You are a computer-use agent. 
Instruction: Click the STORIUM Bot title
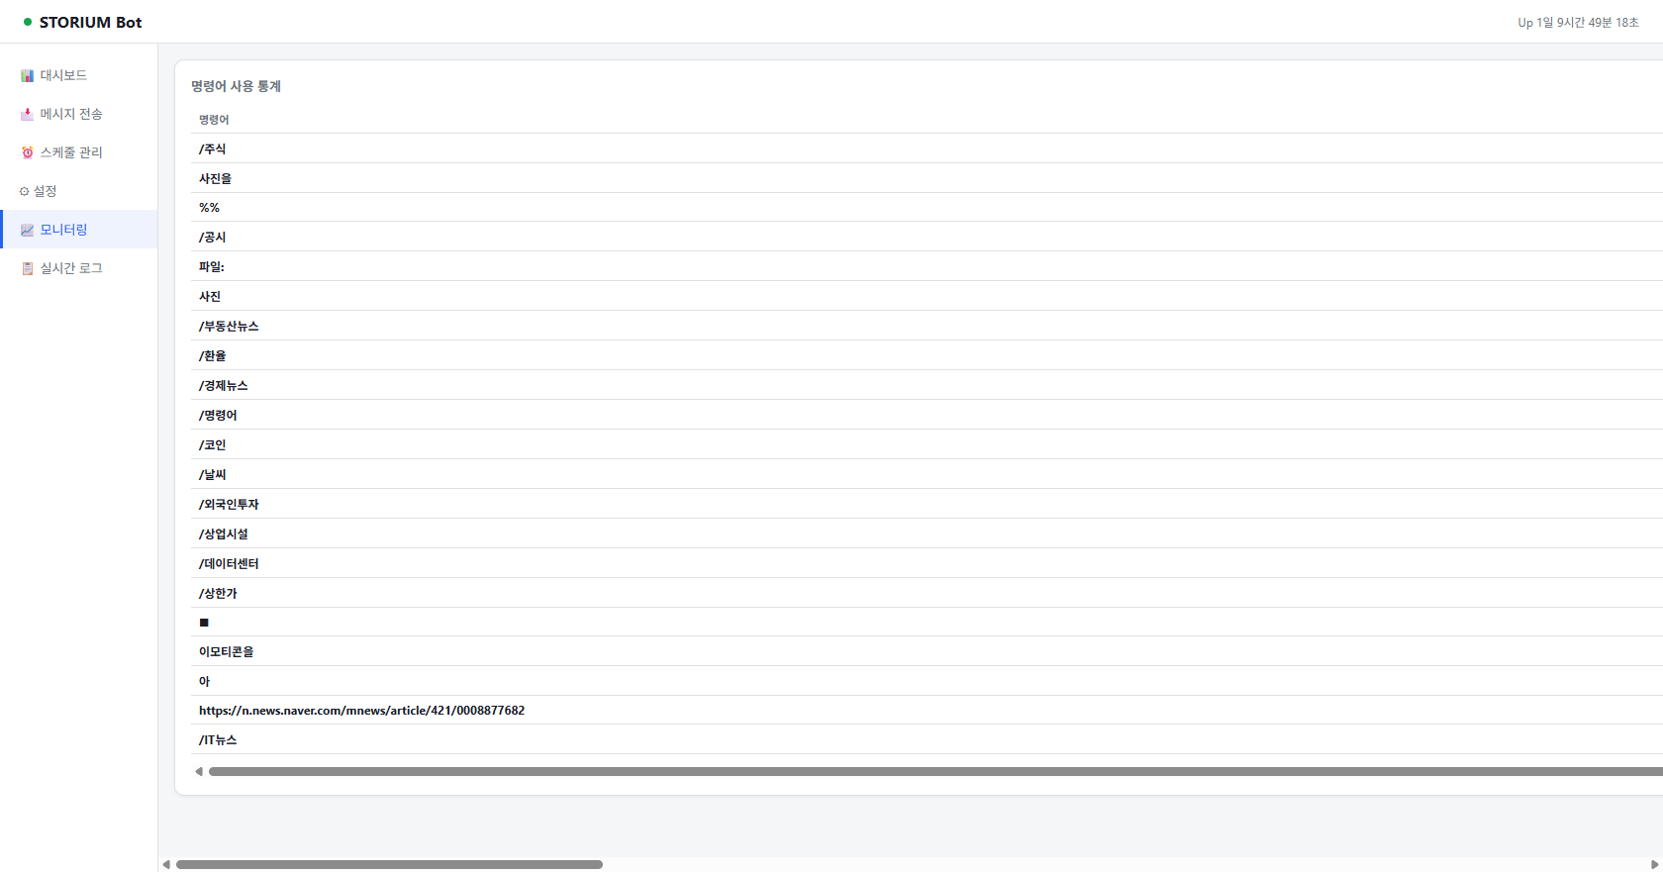(x=90, y=22)
